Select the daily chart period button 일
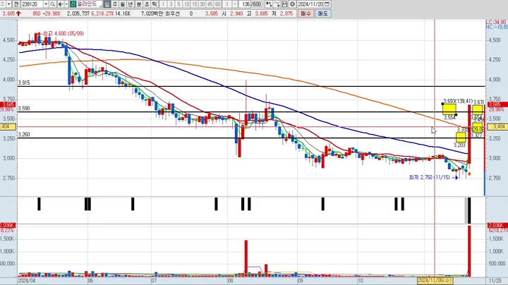508x285 pixels. click(107, 4)
